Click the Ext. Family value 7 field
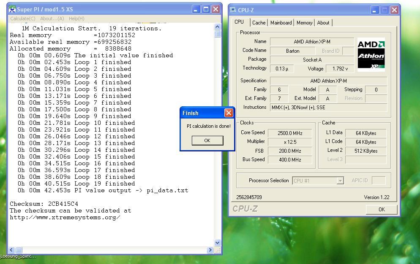The image size is (420, 264). pyautogui.click(x=279, y=98)
